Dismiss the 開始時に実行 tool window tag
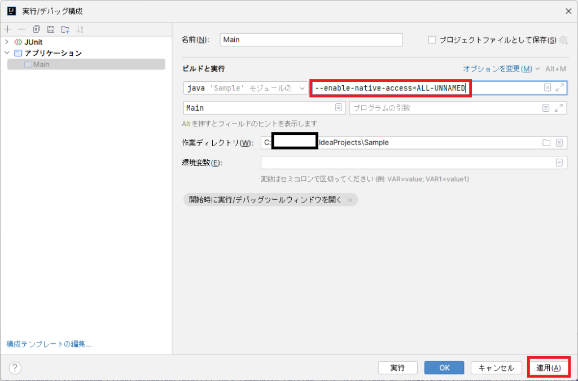The height and width of the screenshot is (381, 578). point(349,199)
